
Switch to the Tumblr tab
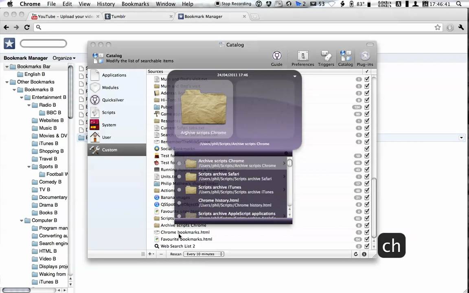(x=138, y=16)
